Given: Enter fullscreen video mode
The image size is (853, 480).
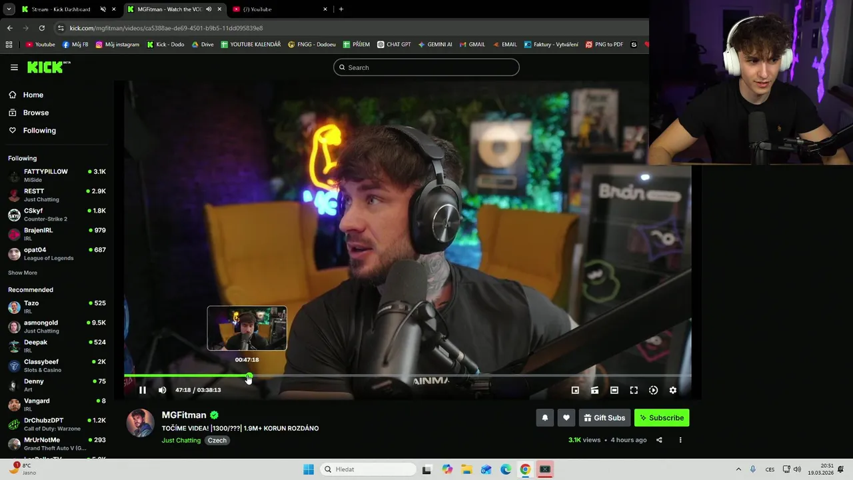Looking at the screenshot, I should click(634, 390).
